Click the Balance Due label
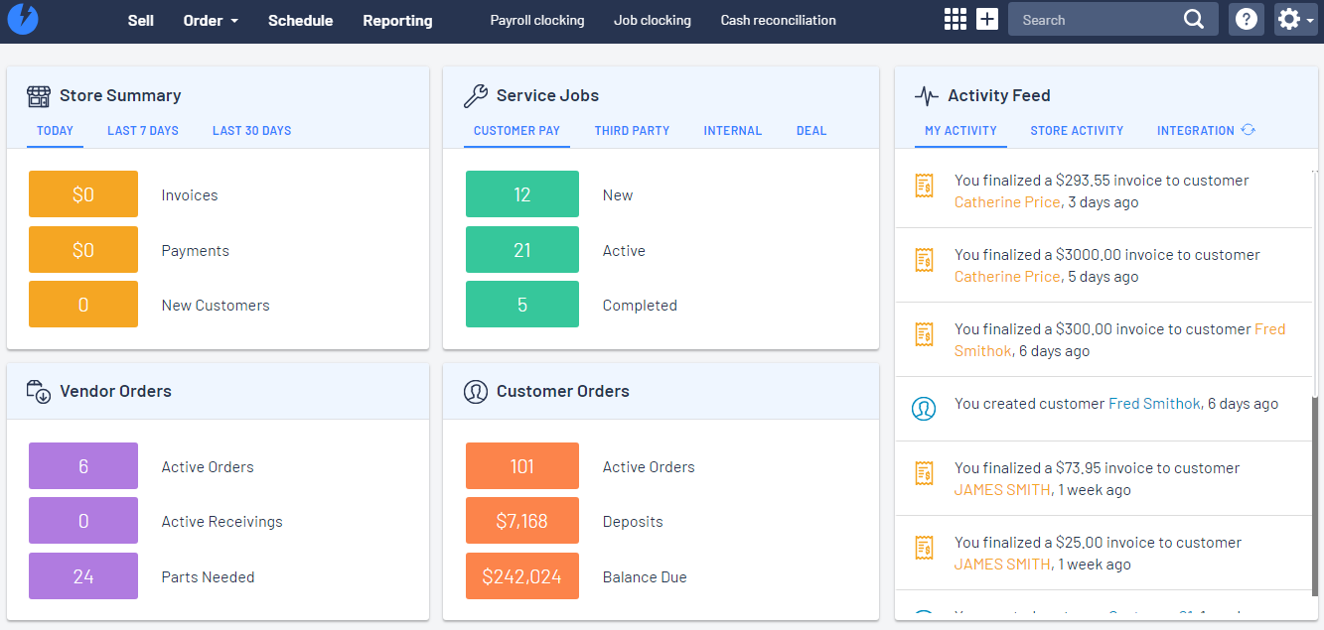The image size is (1324, 630). (645, 577)
